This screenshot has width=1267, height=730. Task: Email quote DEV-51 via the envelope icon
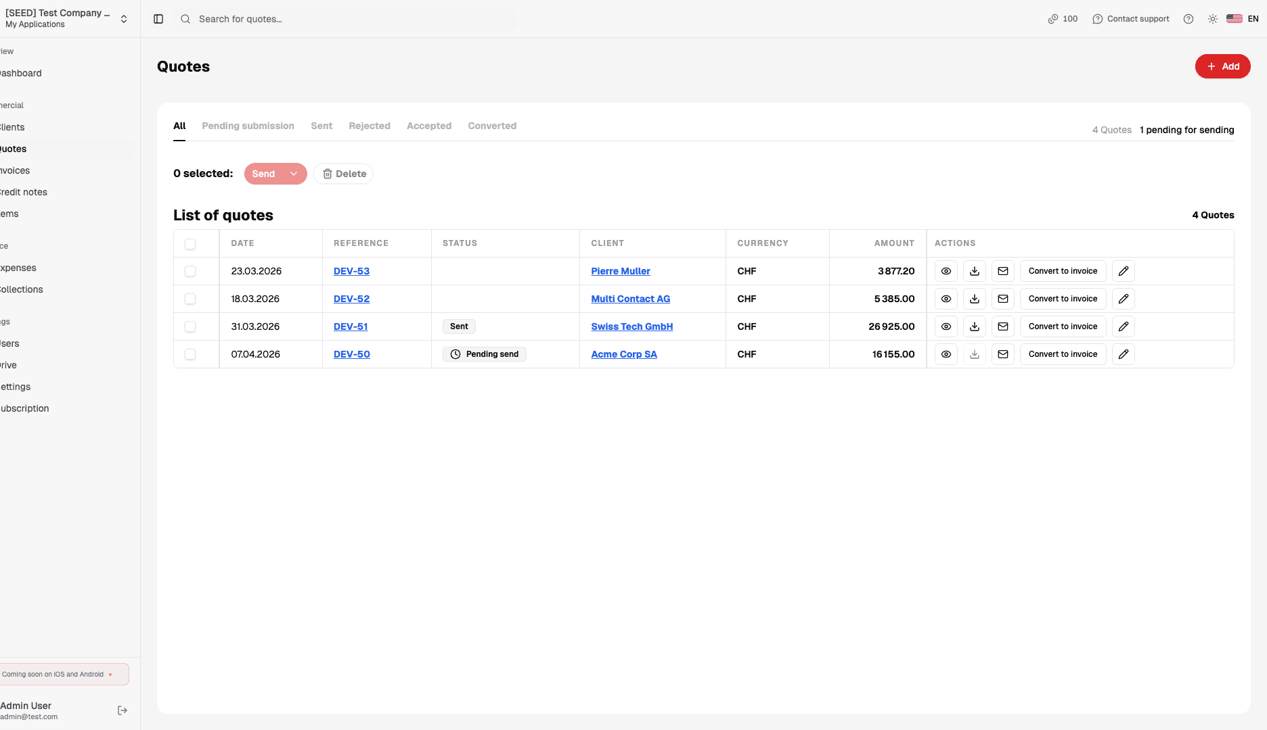pos(1002,326)
